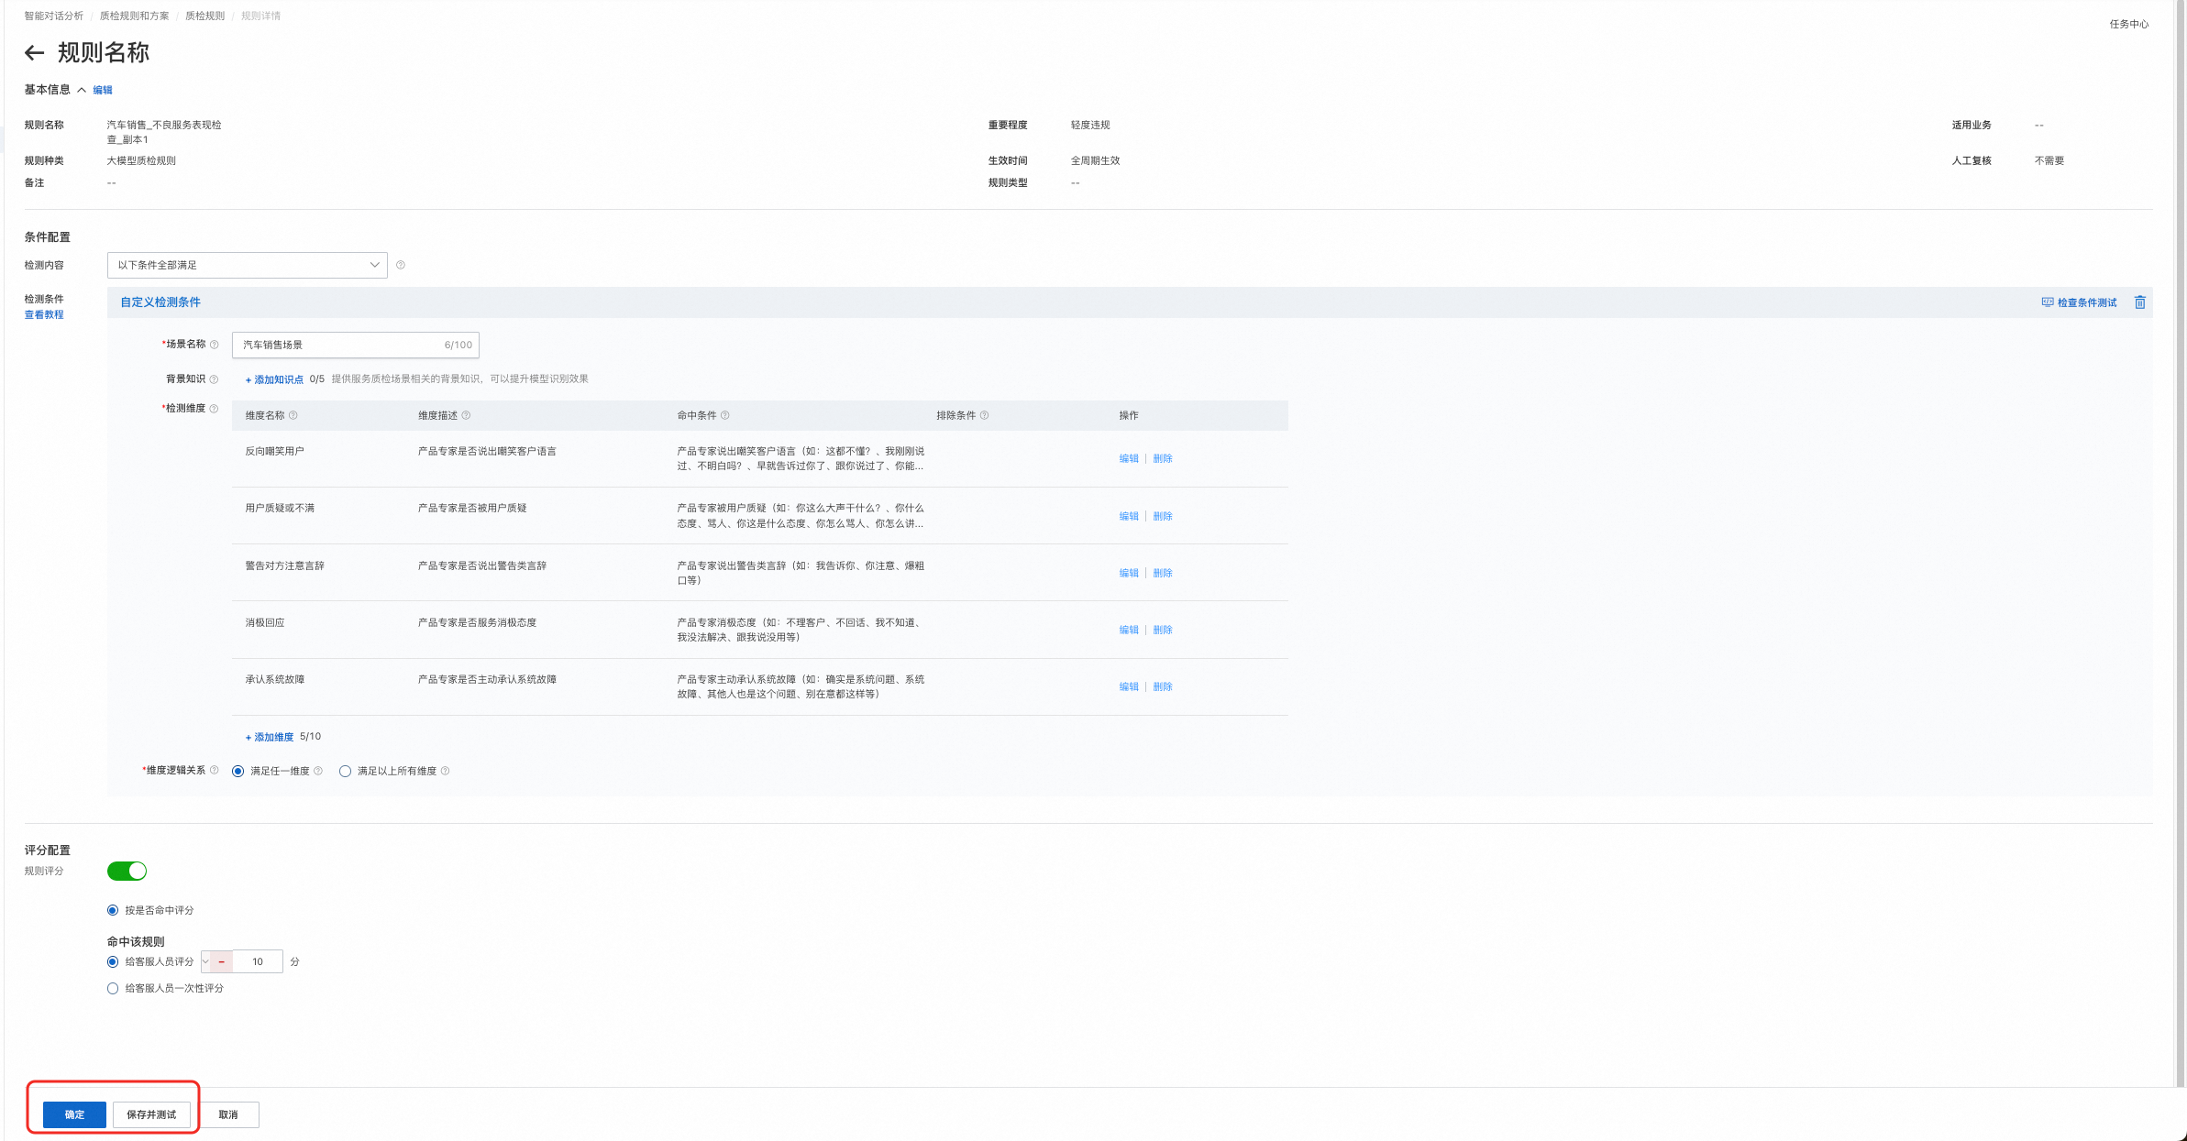Click the blue 确定 button
This screenshot has width=2187, height=1141.
click(74, 1114)
